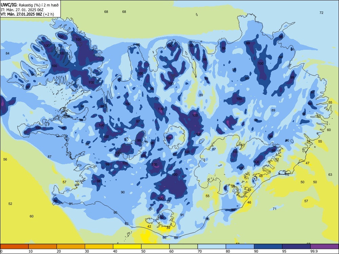
Task: Pick the 20–30 legend color block
Action: [71, 247]
